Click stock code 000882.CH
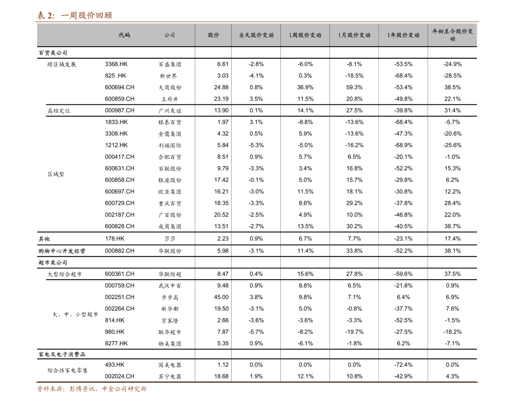The width and height of the screenshot is (514, 401). [x=120, y=251]
